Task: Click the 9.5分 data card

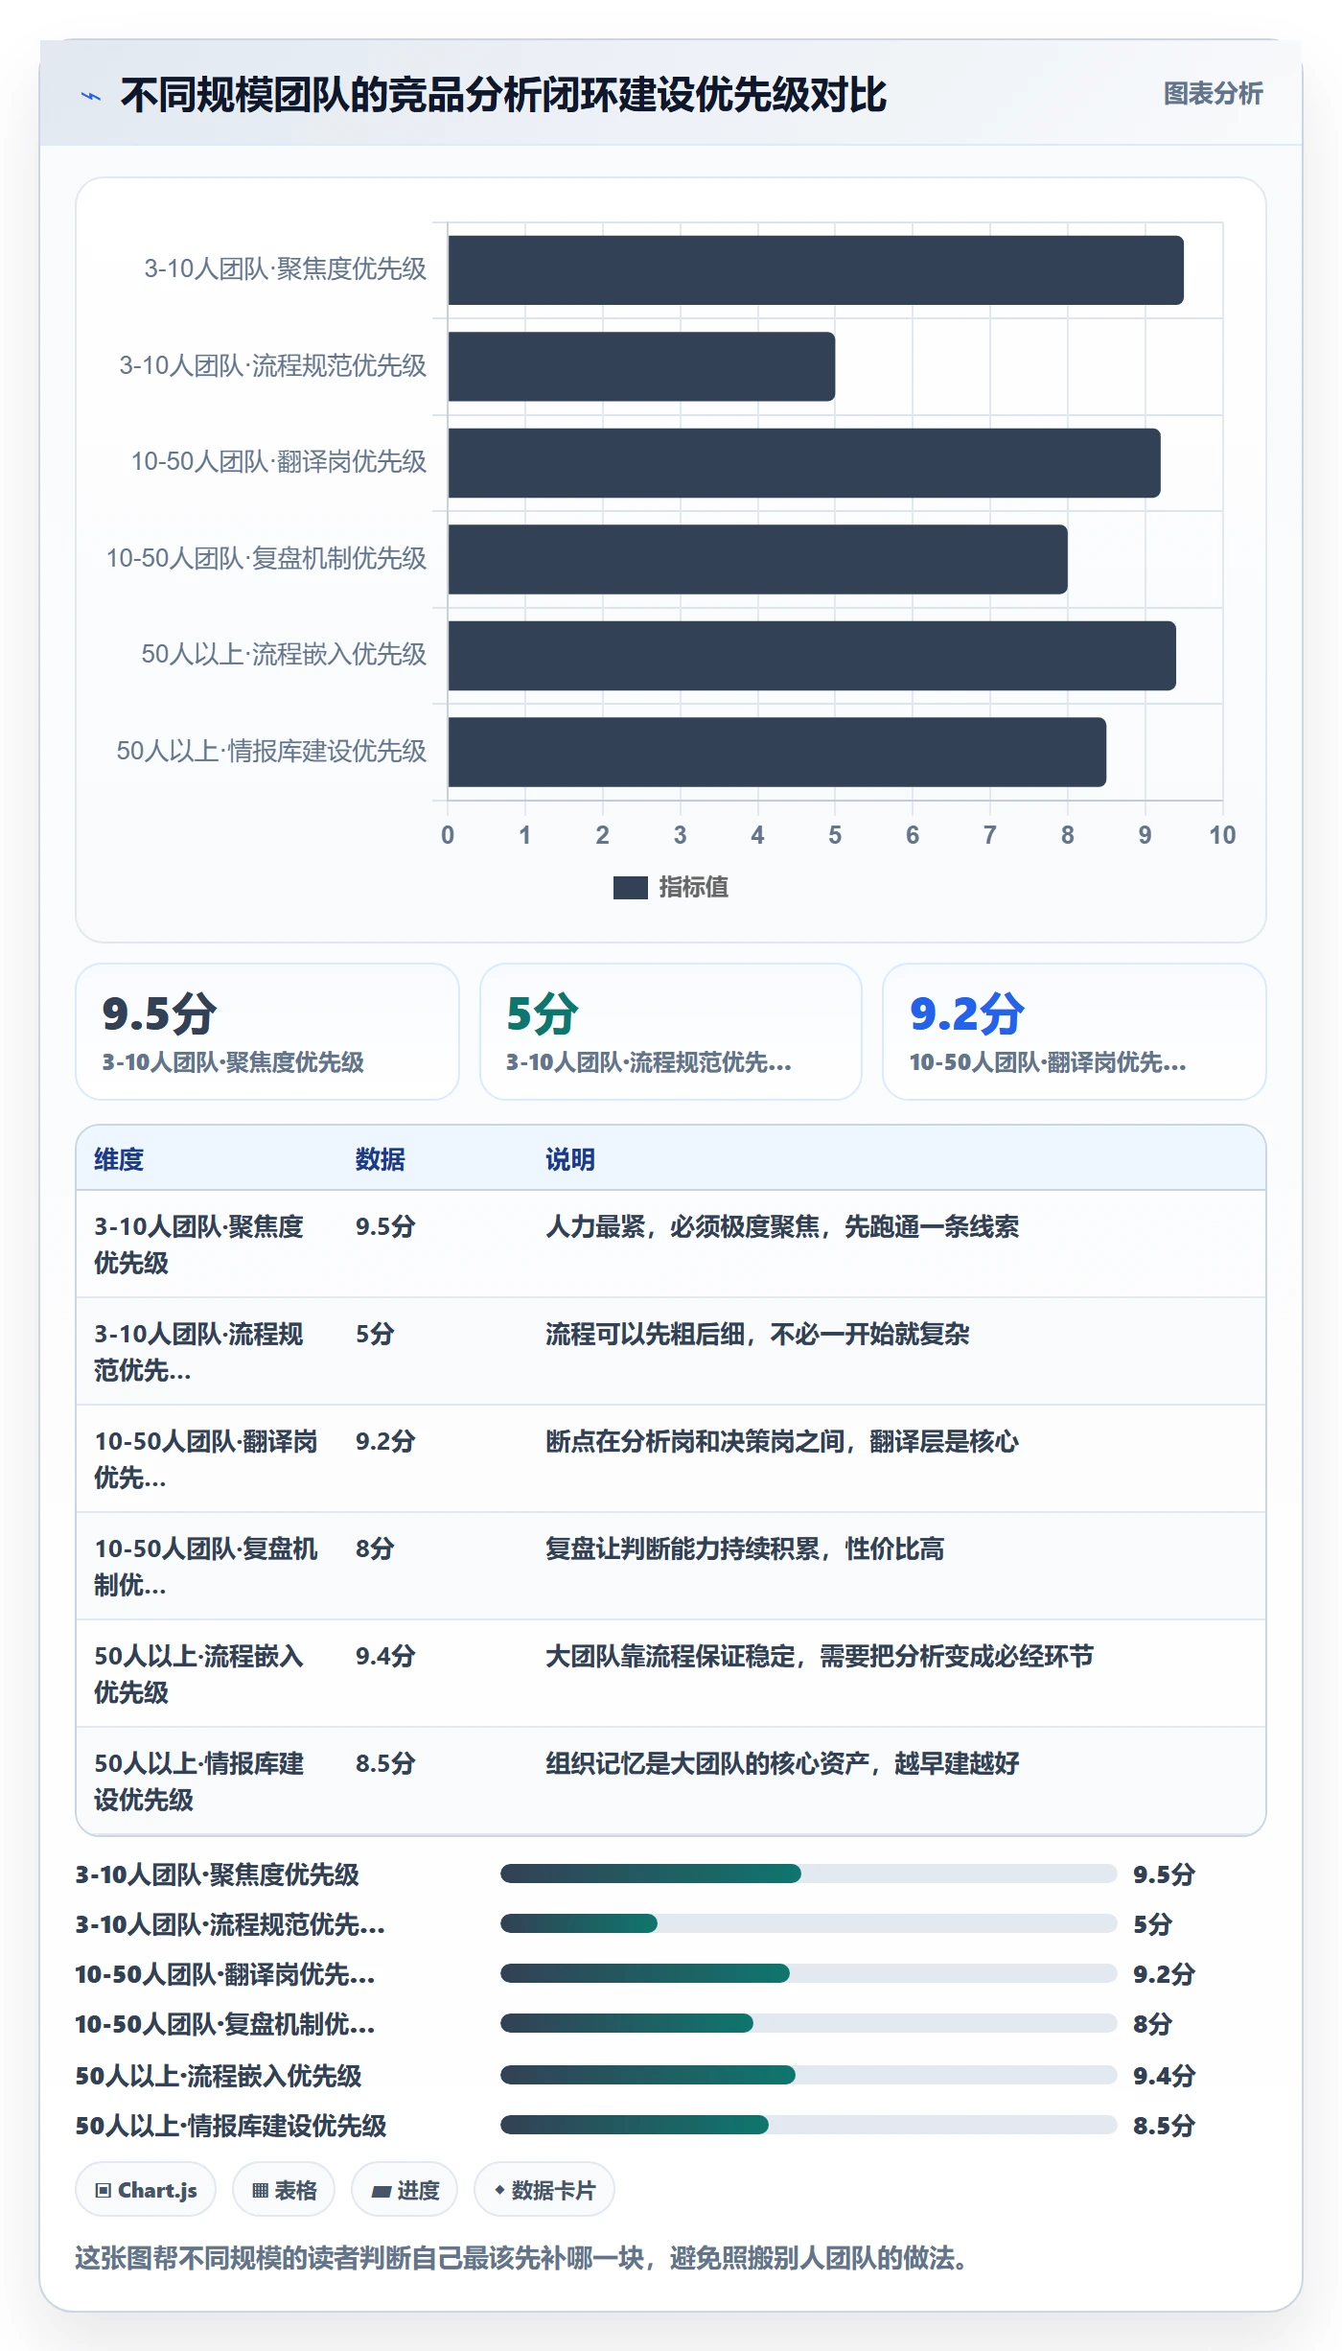Action: (x=267, y=1032)
